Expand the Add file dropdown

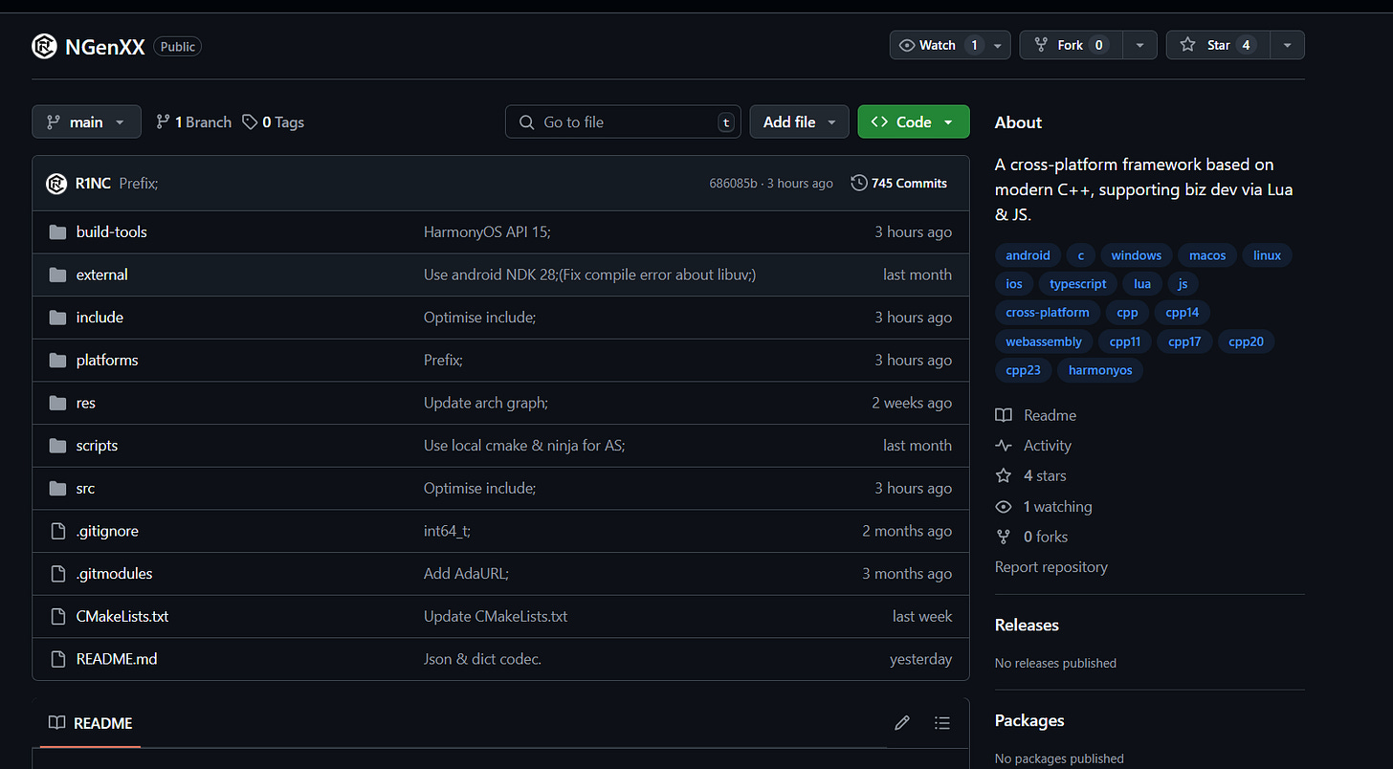[799, 121]
